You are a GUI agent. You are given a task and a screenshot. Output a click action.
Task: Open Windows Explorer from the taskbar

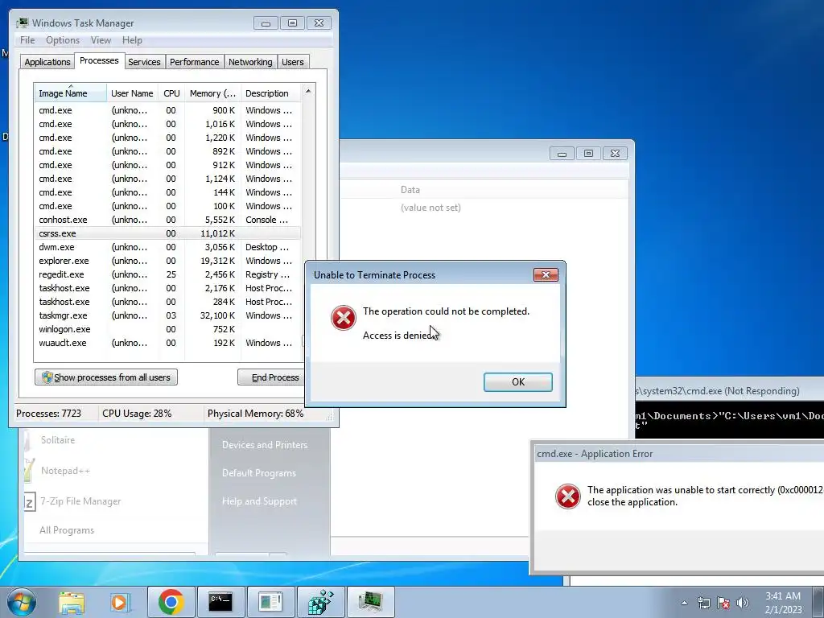[72, 602]
